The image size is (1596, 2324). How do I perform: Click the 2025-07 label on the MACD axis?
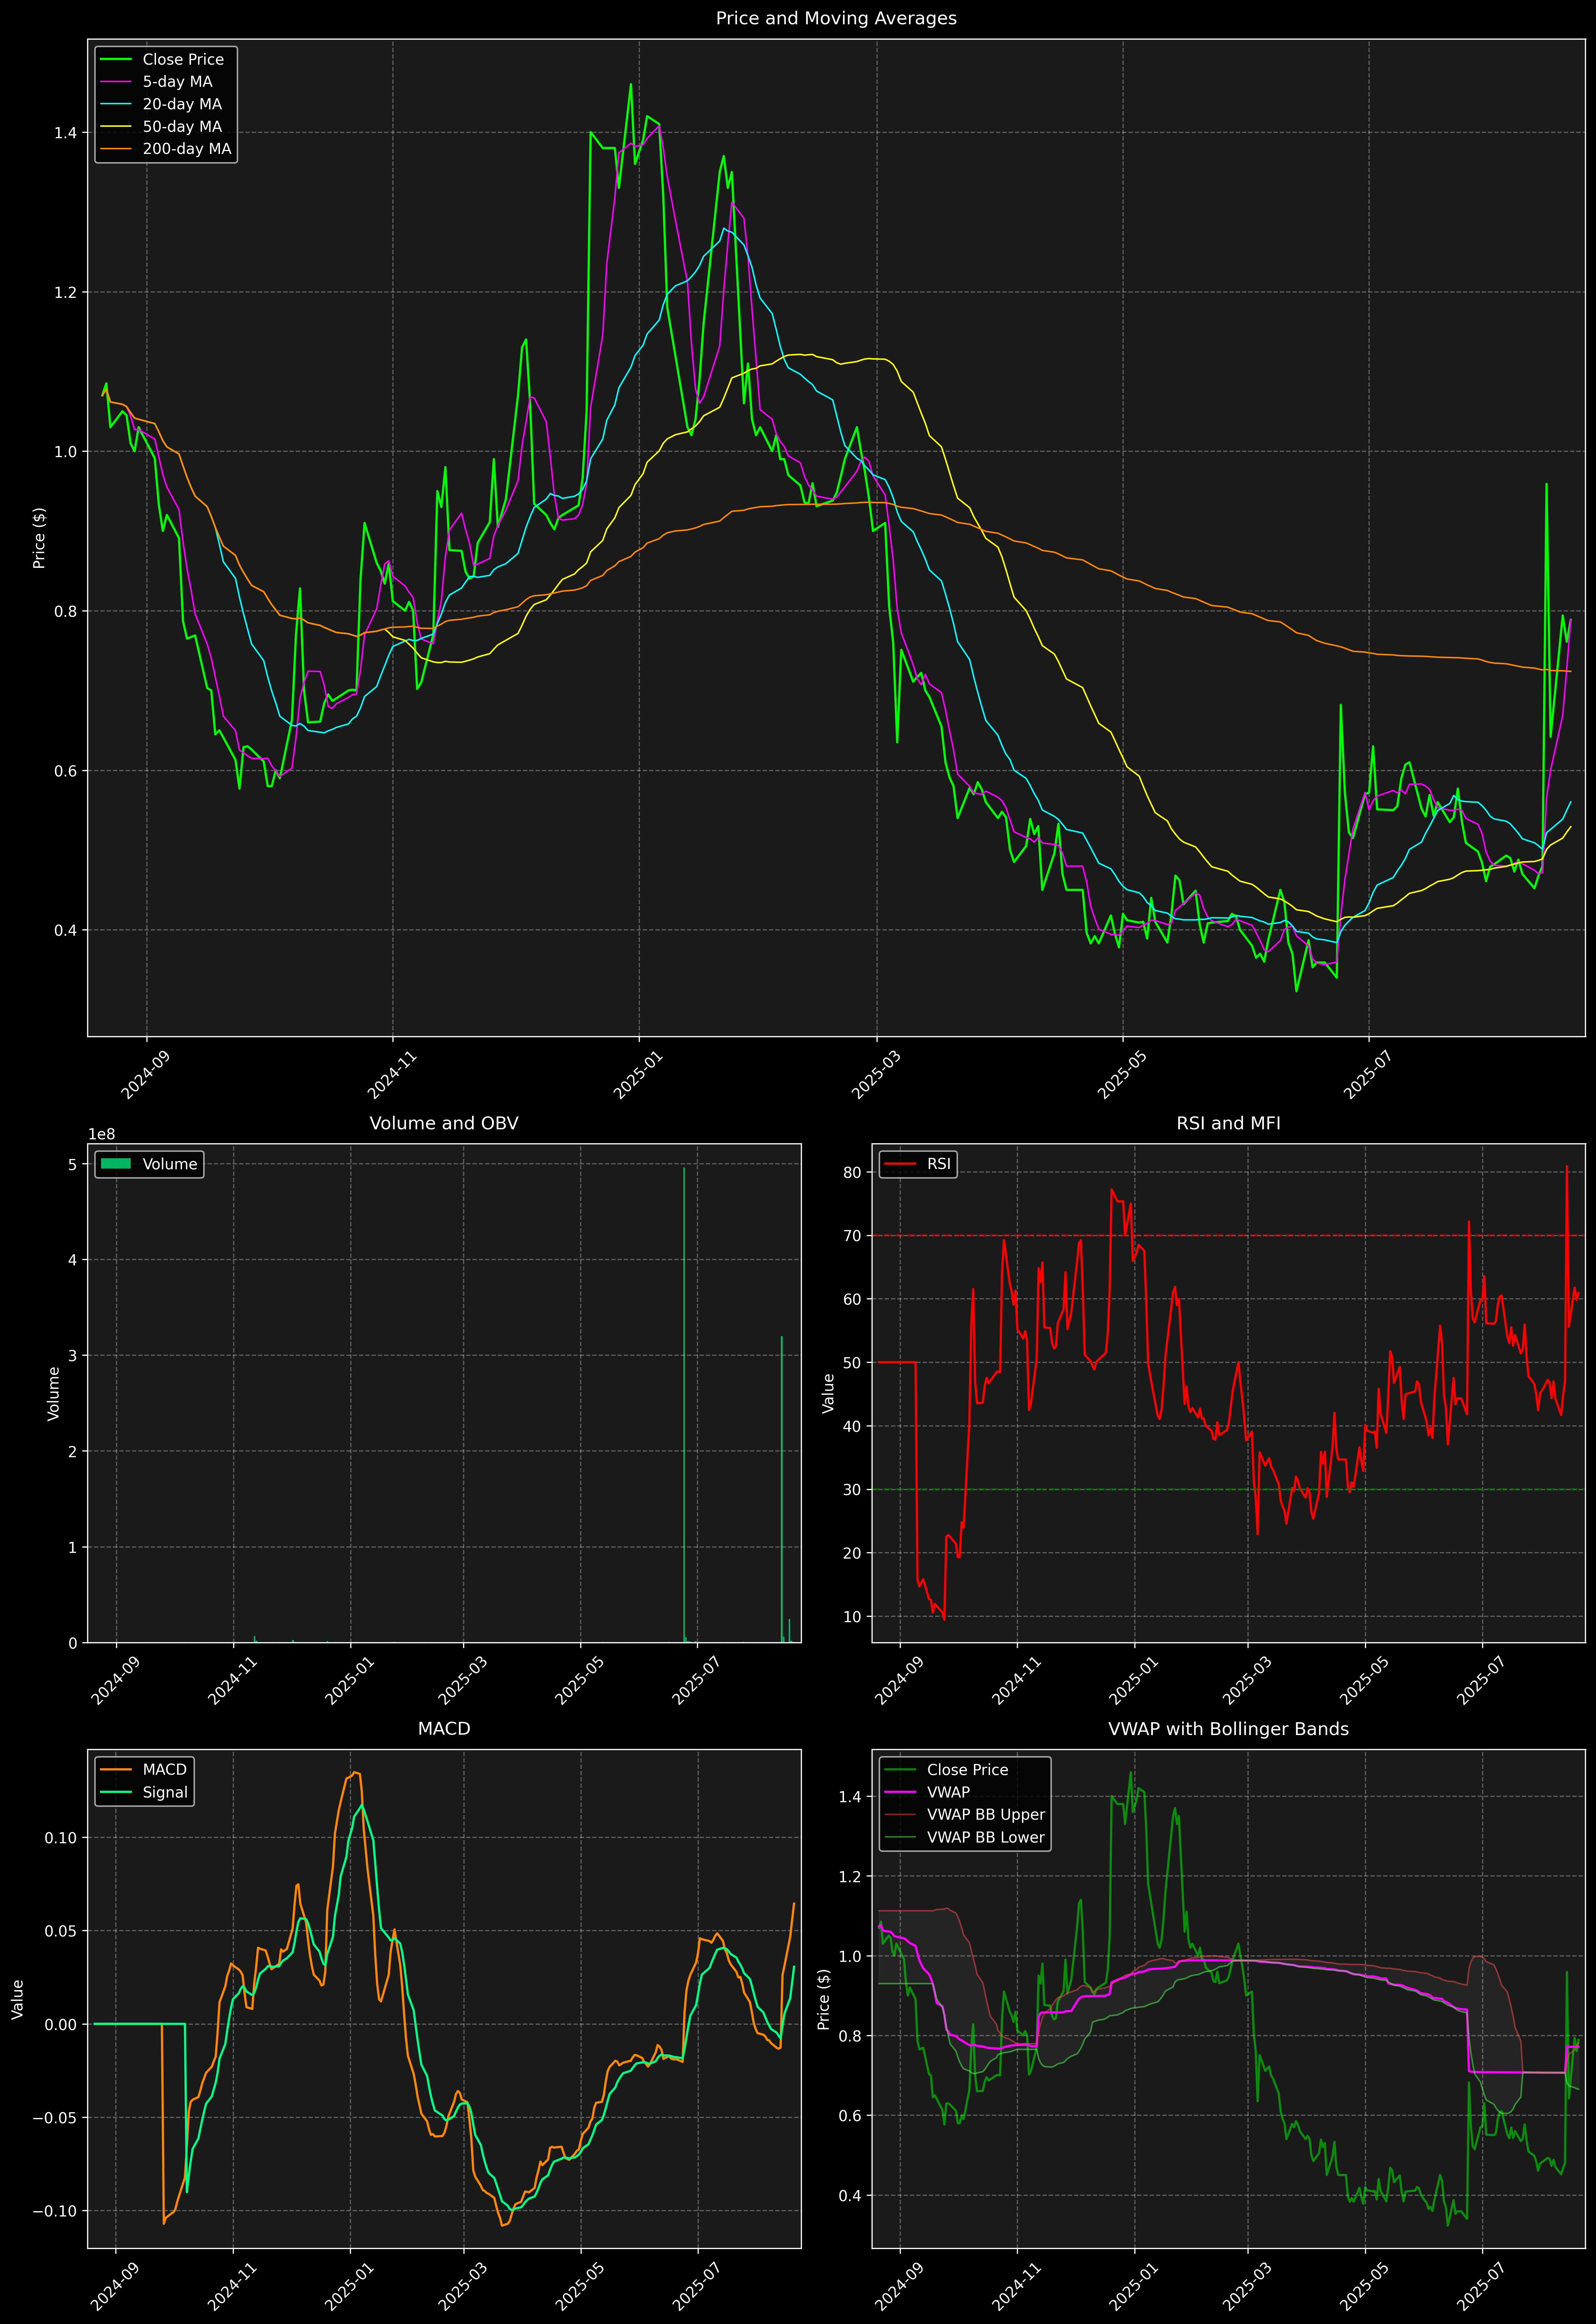click(695, 2286)
